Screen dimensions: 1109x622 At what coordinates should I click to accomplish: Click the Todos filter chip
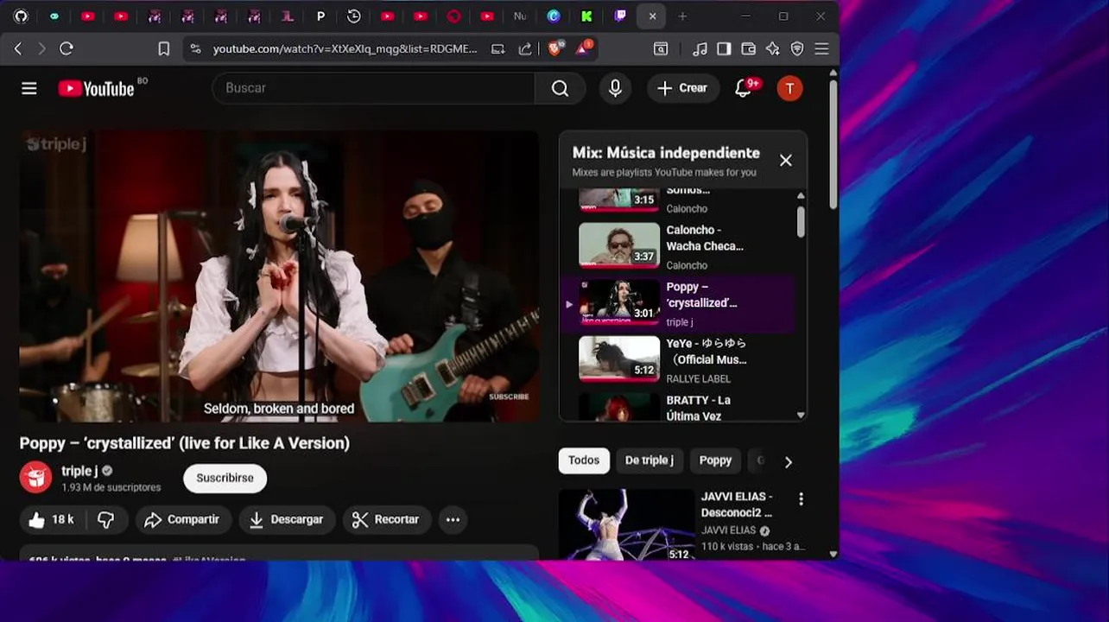[584, 460]
